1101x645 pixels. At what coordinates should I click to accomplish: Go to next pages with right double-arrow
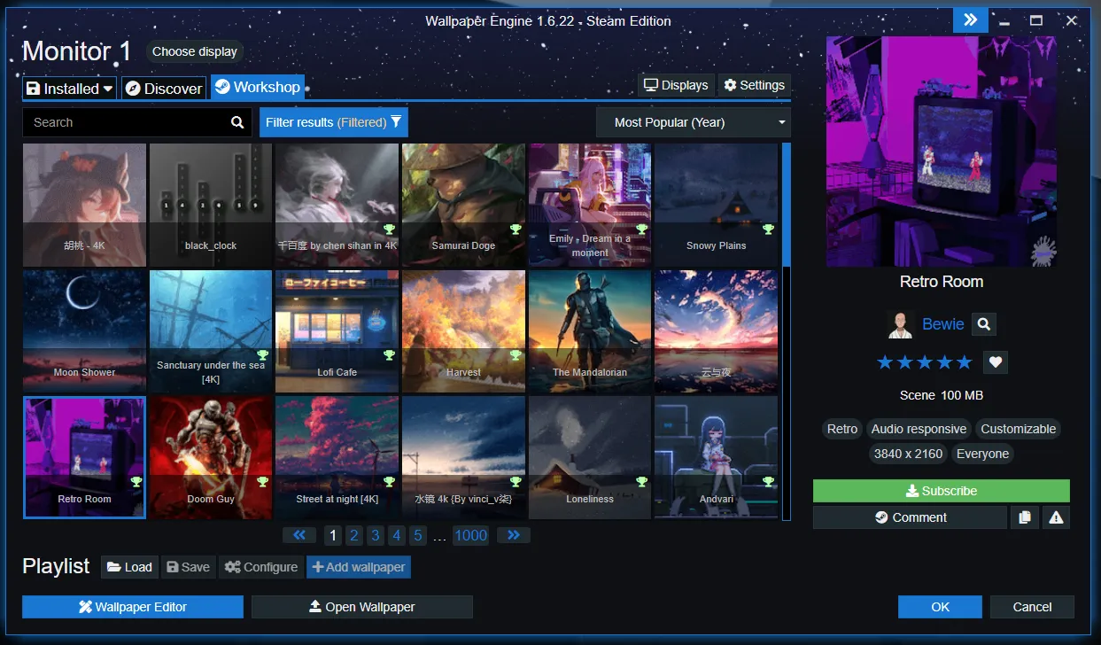[514, 535]
